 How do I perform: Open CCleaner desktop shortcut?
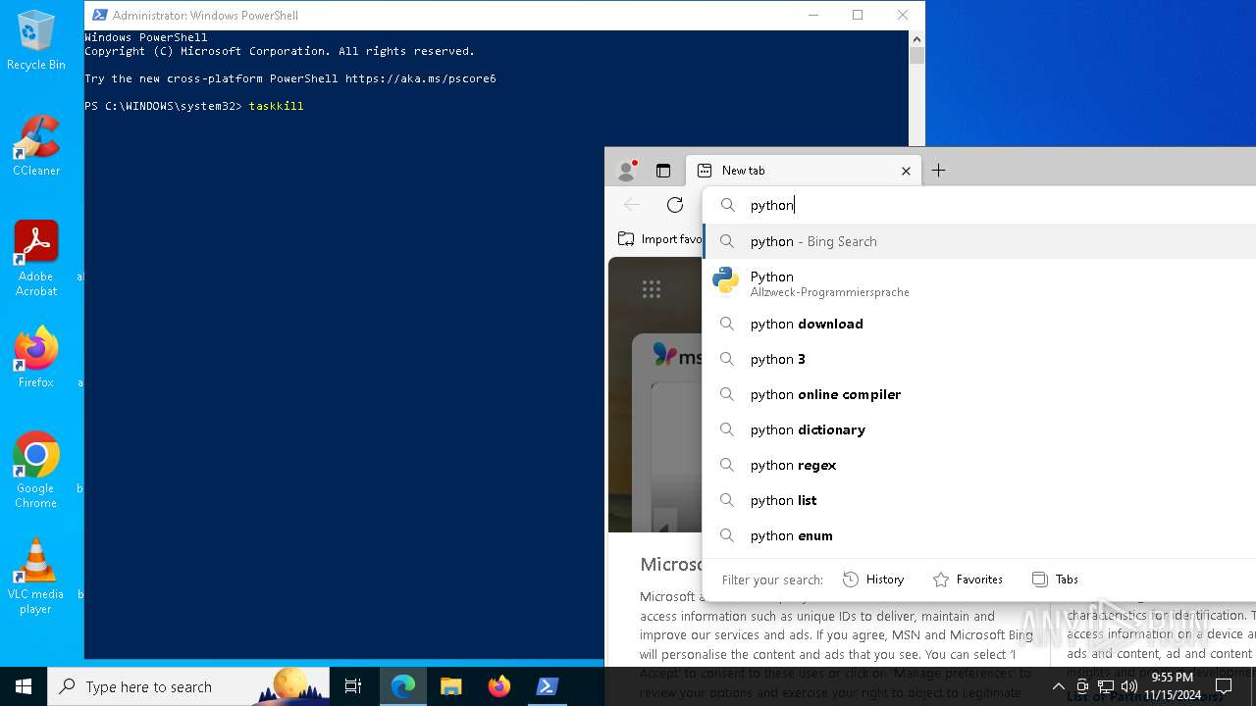36,145
